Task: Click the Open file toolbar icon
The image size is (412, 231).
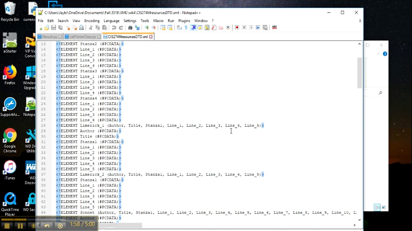Action: (x=47, y=28)
